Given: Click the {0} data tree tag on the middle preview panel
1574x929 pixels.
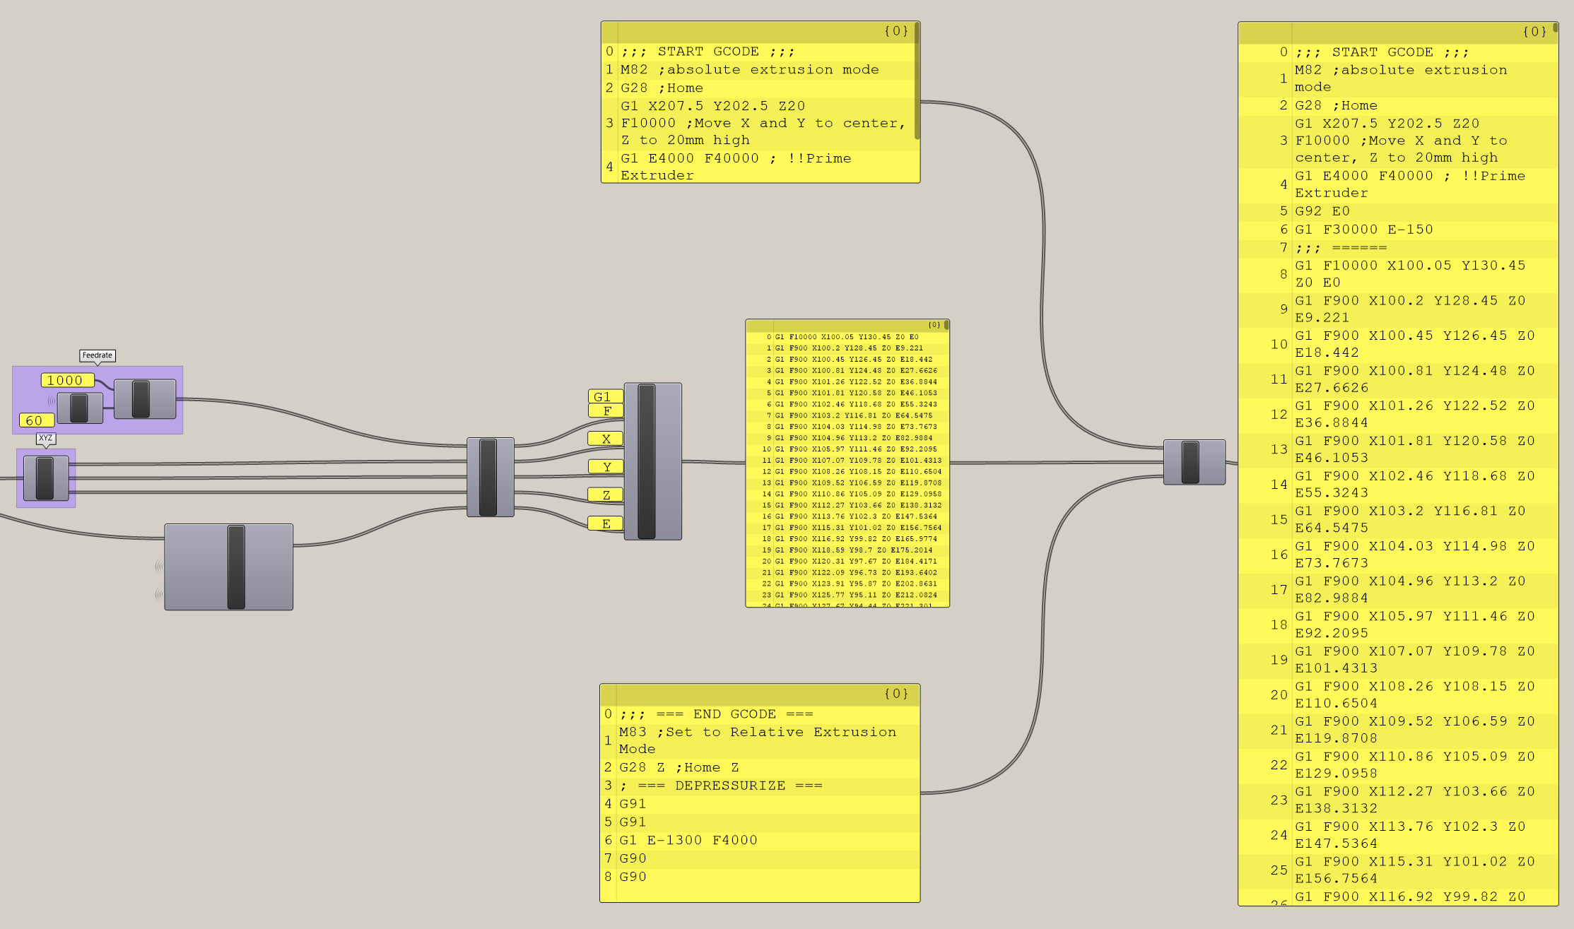Looking at the screenshot, I should (x=934, y=326).
